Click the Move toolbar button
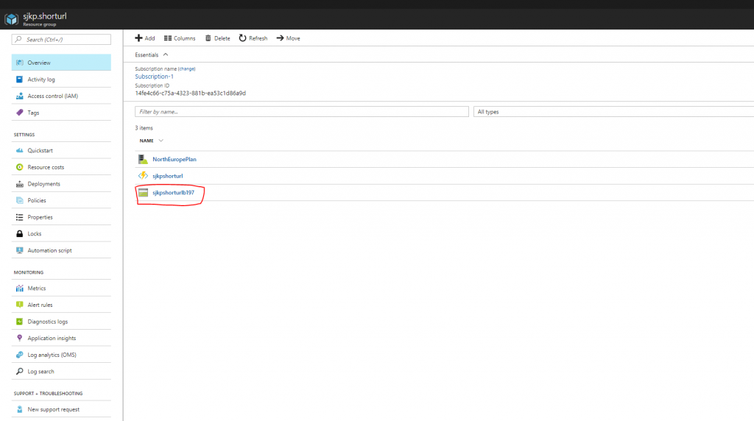 point(288,38)
